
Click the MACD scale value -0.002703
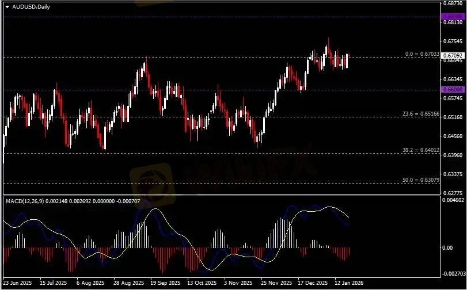coord(452,274)
